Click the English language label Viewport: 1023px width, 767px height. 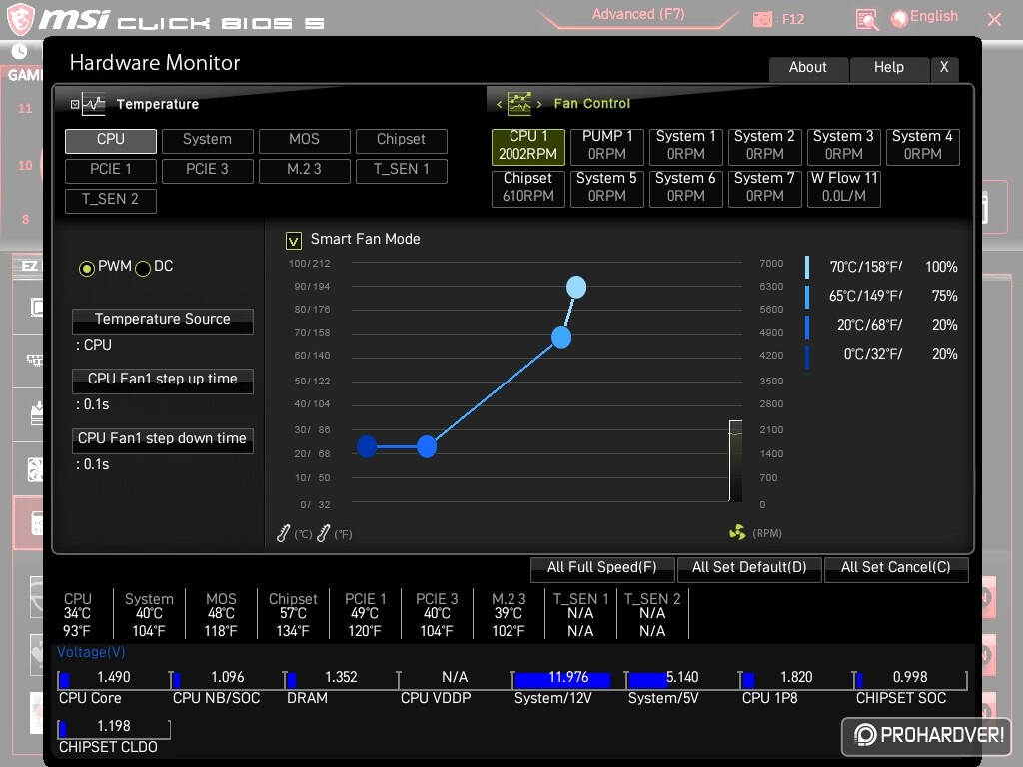pos(934,16)
